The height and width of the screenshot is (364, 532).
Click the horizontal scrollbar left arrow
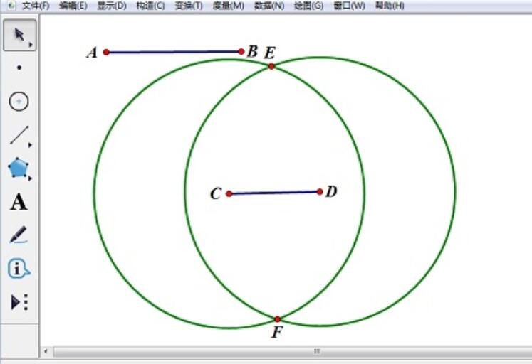coord(46,351)
